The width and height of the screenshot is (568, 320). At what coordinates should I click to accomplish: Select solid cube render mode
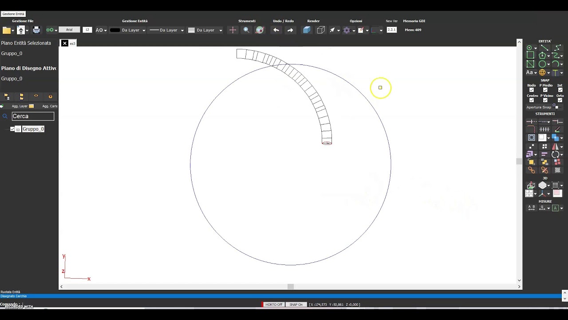pyautogui.click(x=307, y=30)
